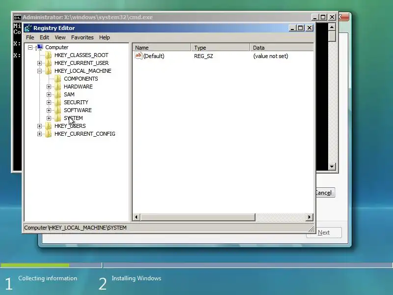This screenshot has height=295, width=393.
Task: Click HKEY_USERS folder icon
Action: coord(48,126)
